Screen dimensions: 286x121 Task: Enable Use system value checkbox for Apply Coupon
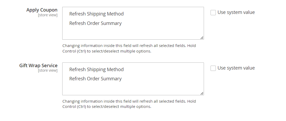(213, 13)
